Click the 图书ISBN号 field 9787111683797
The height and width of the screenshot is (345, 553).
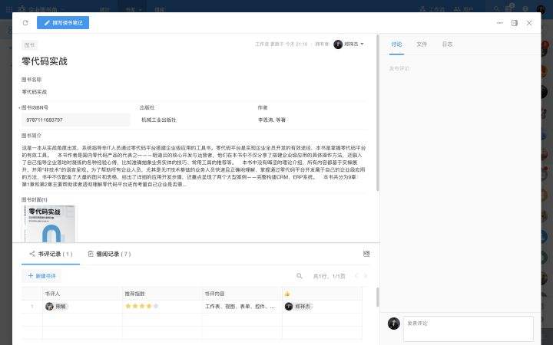(x=76, y=120)
